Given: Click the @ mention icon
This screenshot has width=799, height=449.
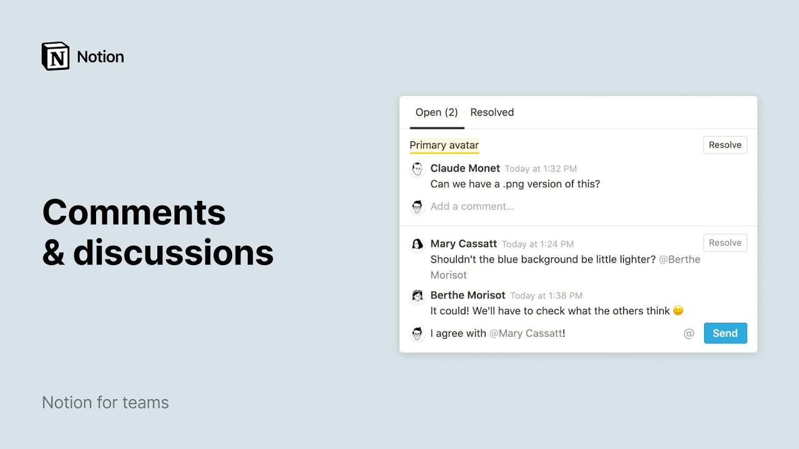Looking at the screenshot, I should tap(689, 334).
